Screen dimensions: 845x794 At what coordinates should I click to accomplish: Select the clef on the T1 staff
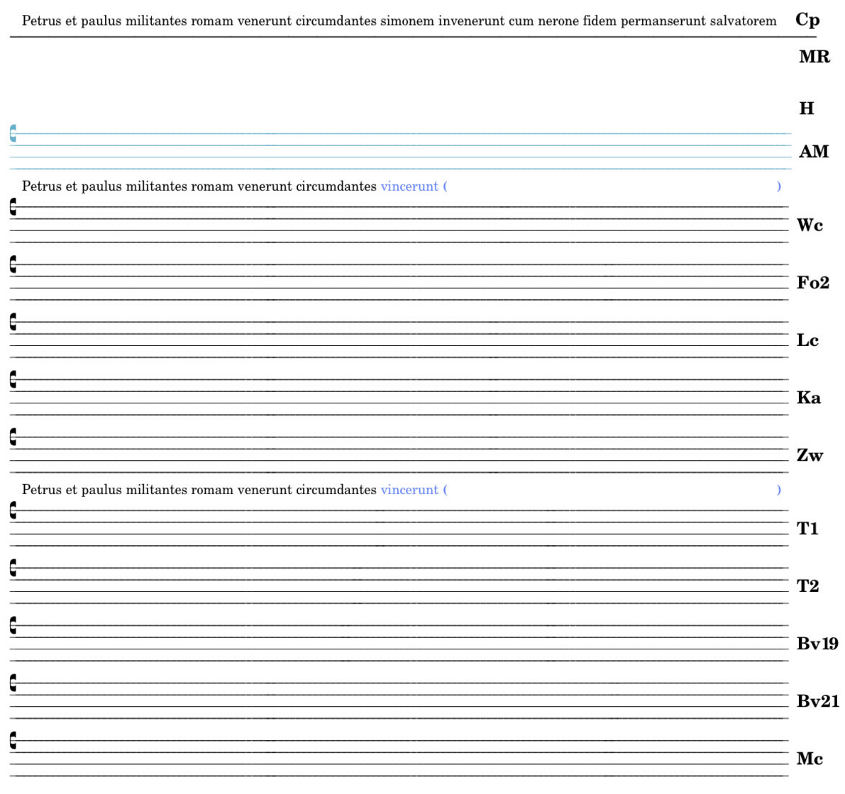coord(13,510)
